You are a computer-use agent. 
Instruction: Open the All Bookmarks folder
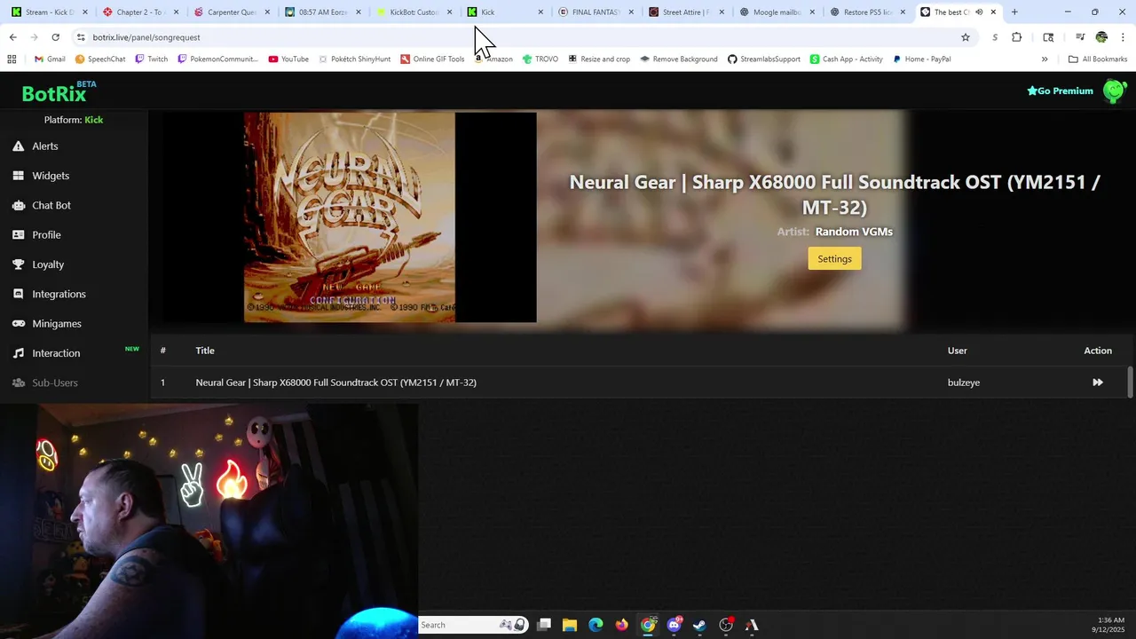[x=1098, y=59]
